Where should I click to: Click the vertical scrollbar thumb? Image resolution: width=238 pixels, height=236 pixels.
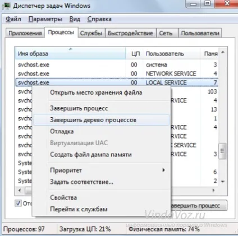click(222, 151)
